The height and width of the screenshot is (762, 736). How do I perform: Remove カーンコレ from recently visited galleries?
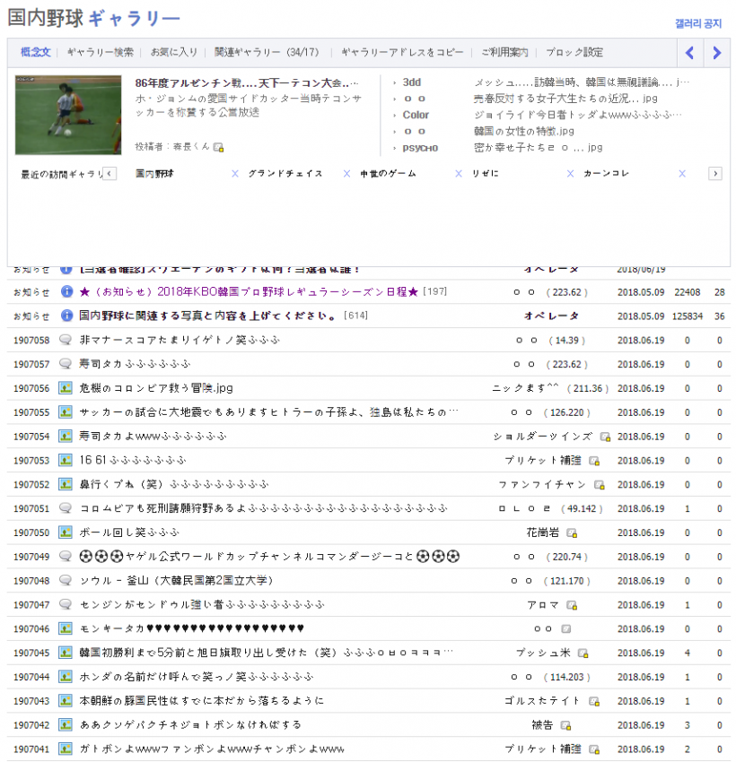(682, 174)
